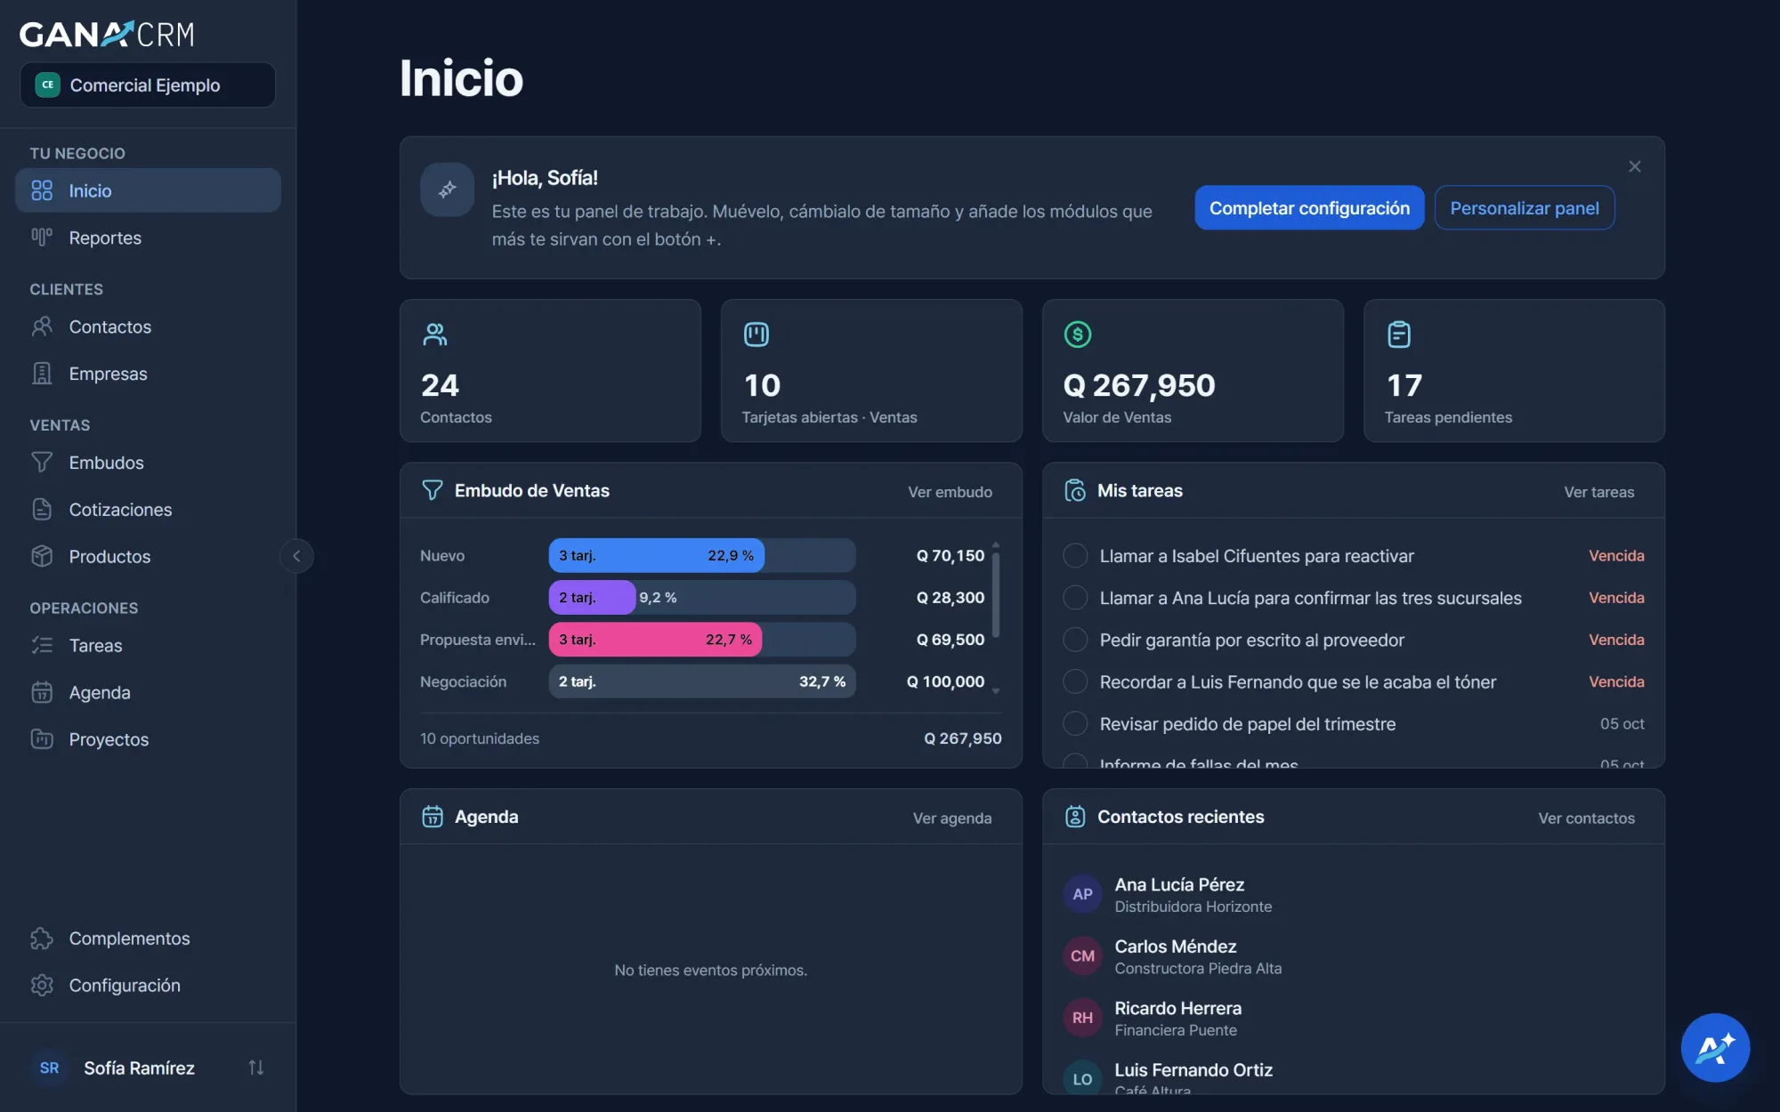
Task: Click the funnel icon in Embudo de Ventas header
Action: point(432,490)
